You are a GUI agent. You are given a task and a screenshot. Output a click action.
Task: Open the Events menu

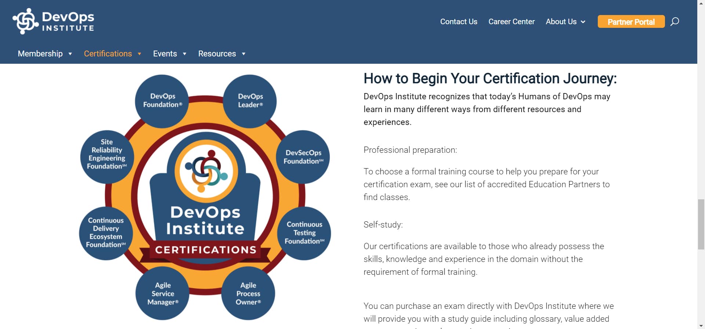coord(165,53)
